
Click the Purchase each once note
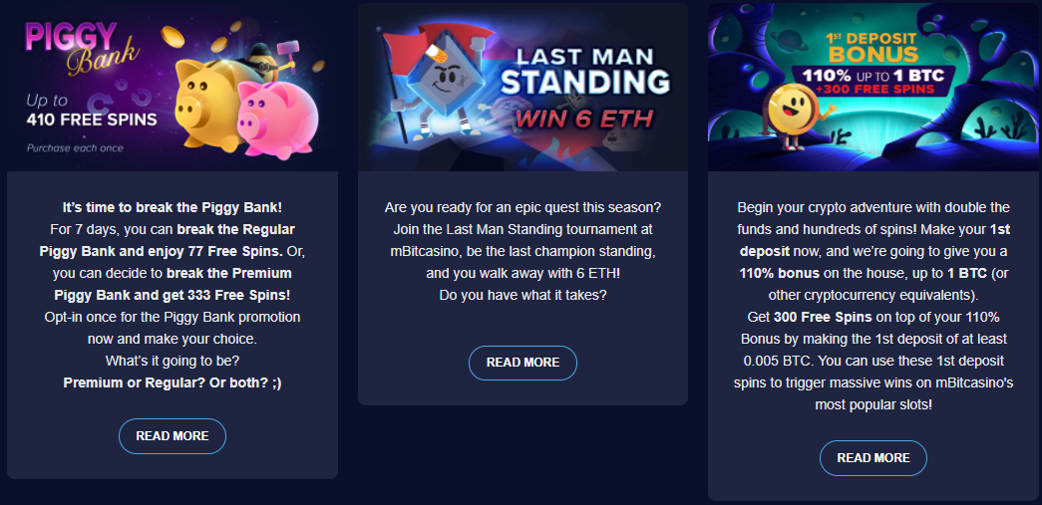pos(75,148)
